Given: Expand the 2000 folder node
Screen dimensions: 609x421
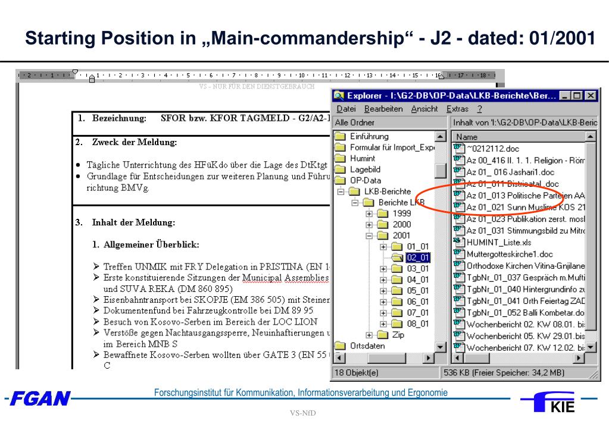Looking at the screenshot, I should pos(369,225).
